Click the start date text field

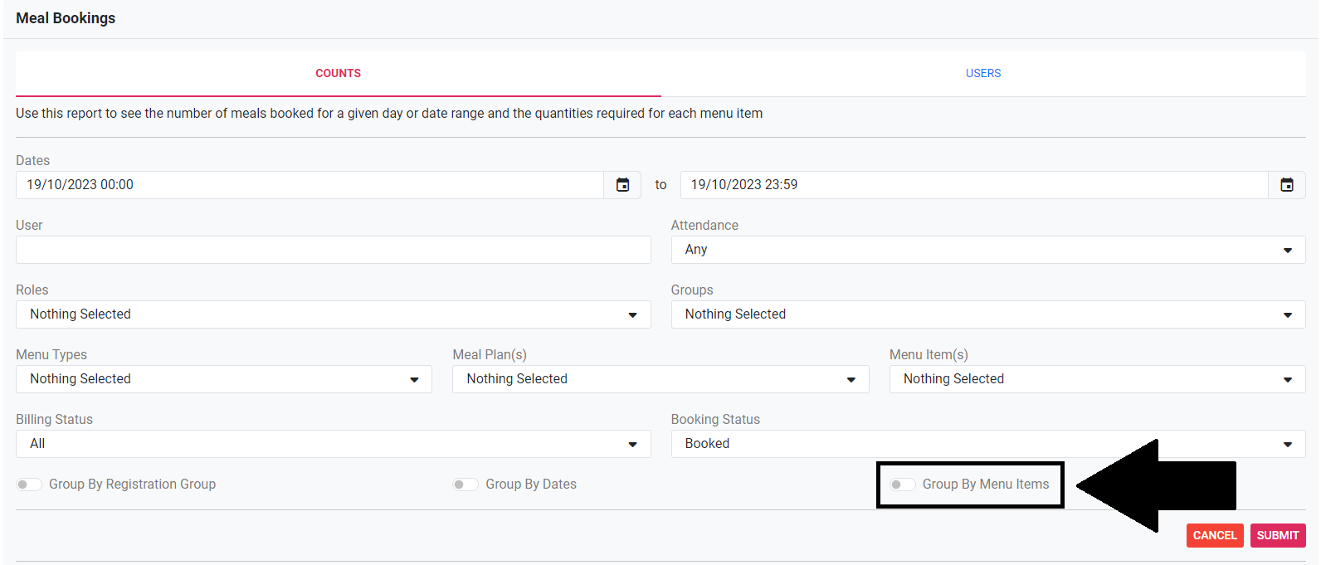click(x=309, y=185)
